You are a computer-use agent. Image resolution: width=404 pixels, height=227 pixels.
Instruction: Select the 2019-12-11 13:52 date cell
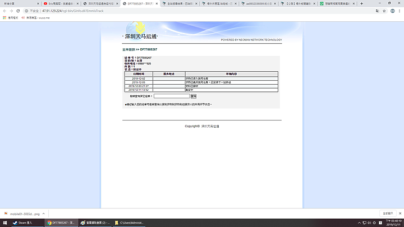click(x=139, y=90)
